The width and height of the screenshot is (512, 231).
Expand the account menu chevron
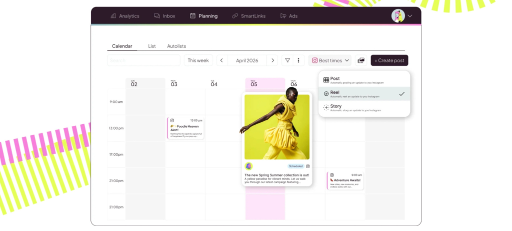(410, 16)
